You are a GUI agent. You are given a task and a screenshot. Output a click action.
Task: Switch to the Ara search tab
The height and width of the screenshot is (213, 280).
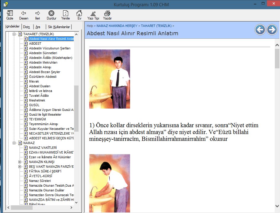click(38, 27)
